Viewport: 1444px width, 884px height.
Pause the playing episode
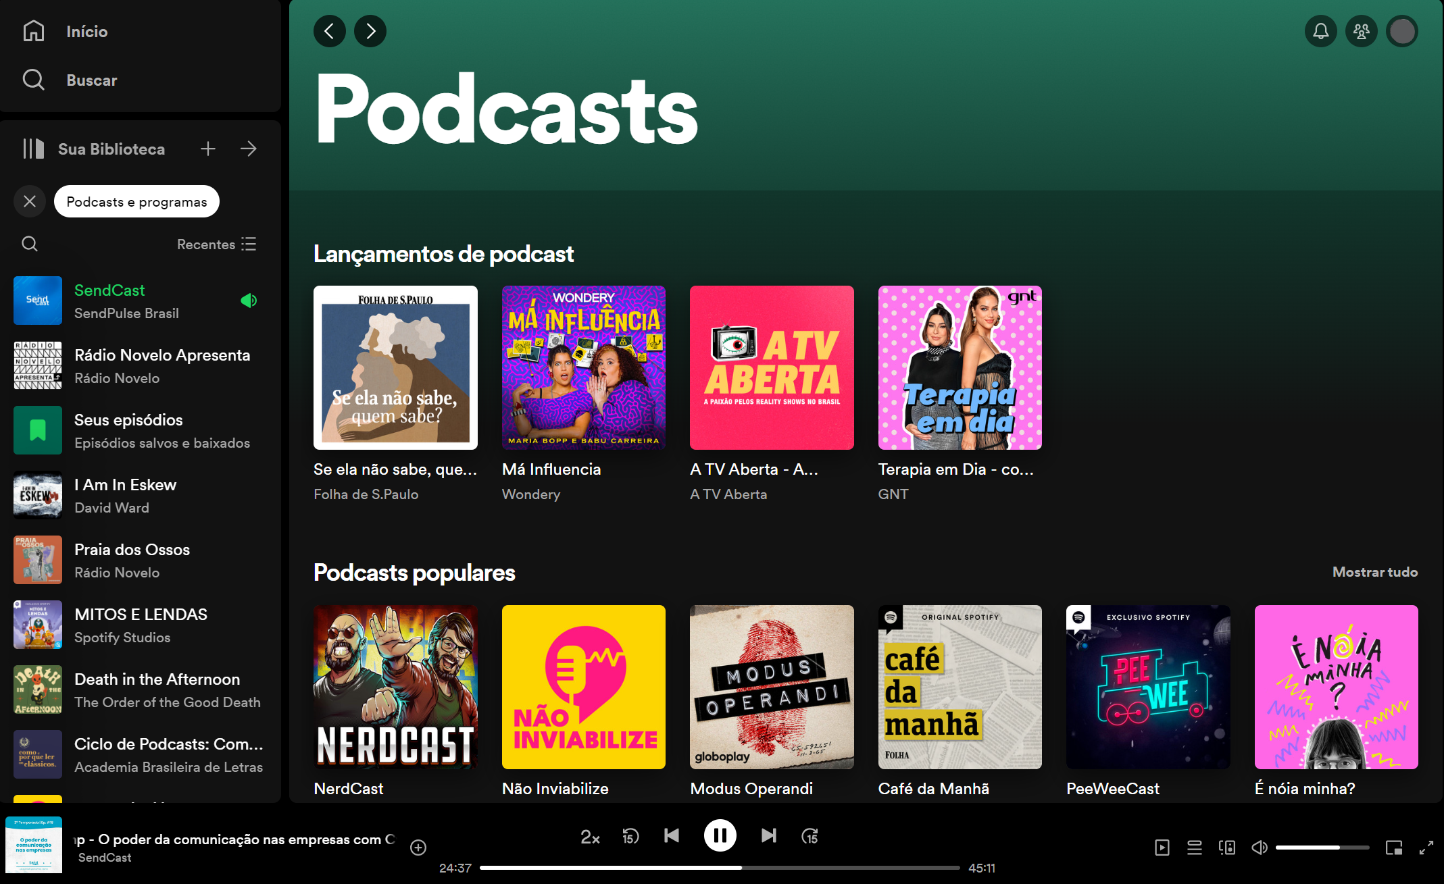pos(720,835)
